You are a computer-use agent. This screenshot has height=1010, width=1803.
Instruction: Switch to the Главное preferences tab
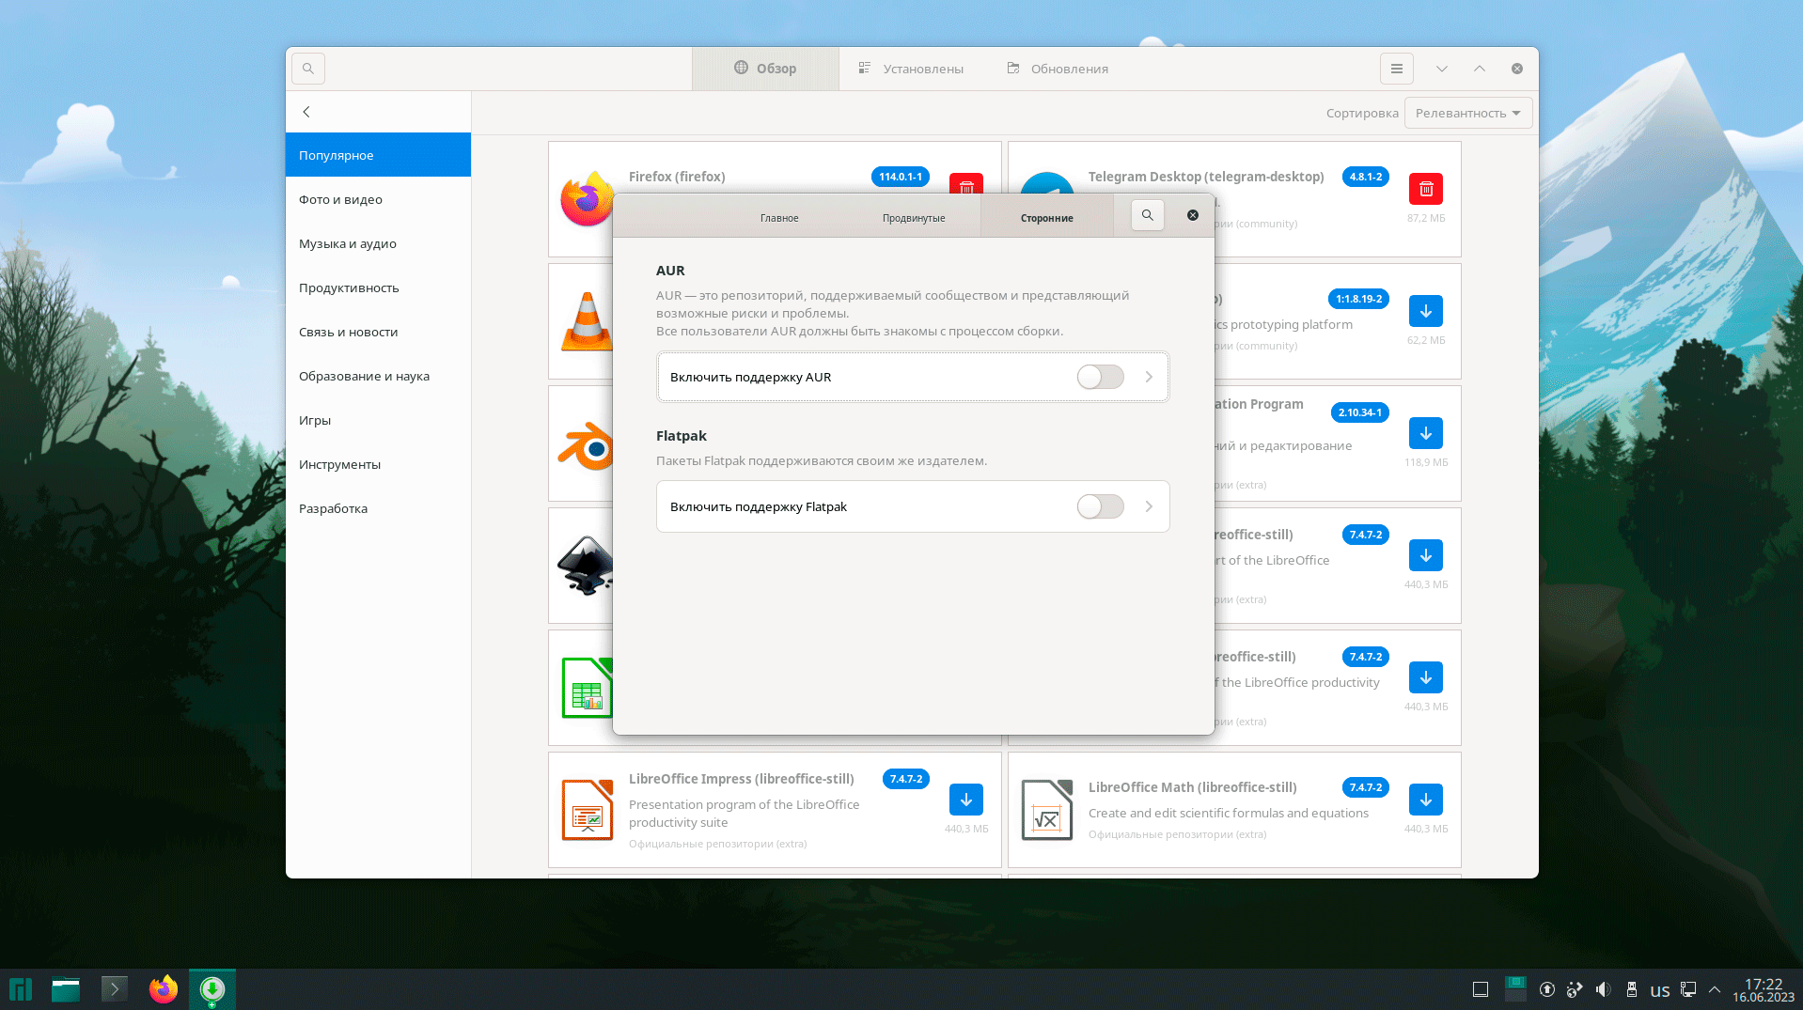point(779,218)
